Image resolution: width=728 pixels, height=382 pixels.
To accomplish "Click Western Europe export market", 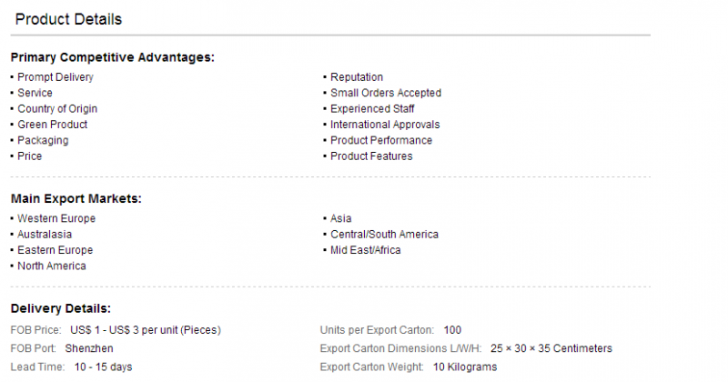I will click(56, 218).
